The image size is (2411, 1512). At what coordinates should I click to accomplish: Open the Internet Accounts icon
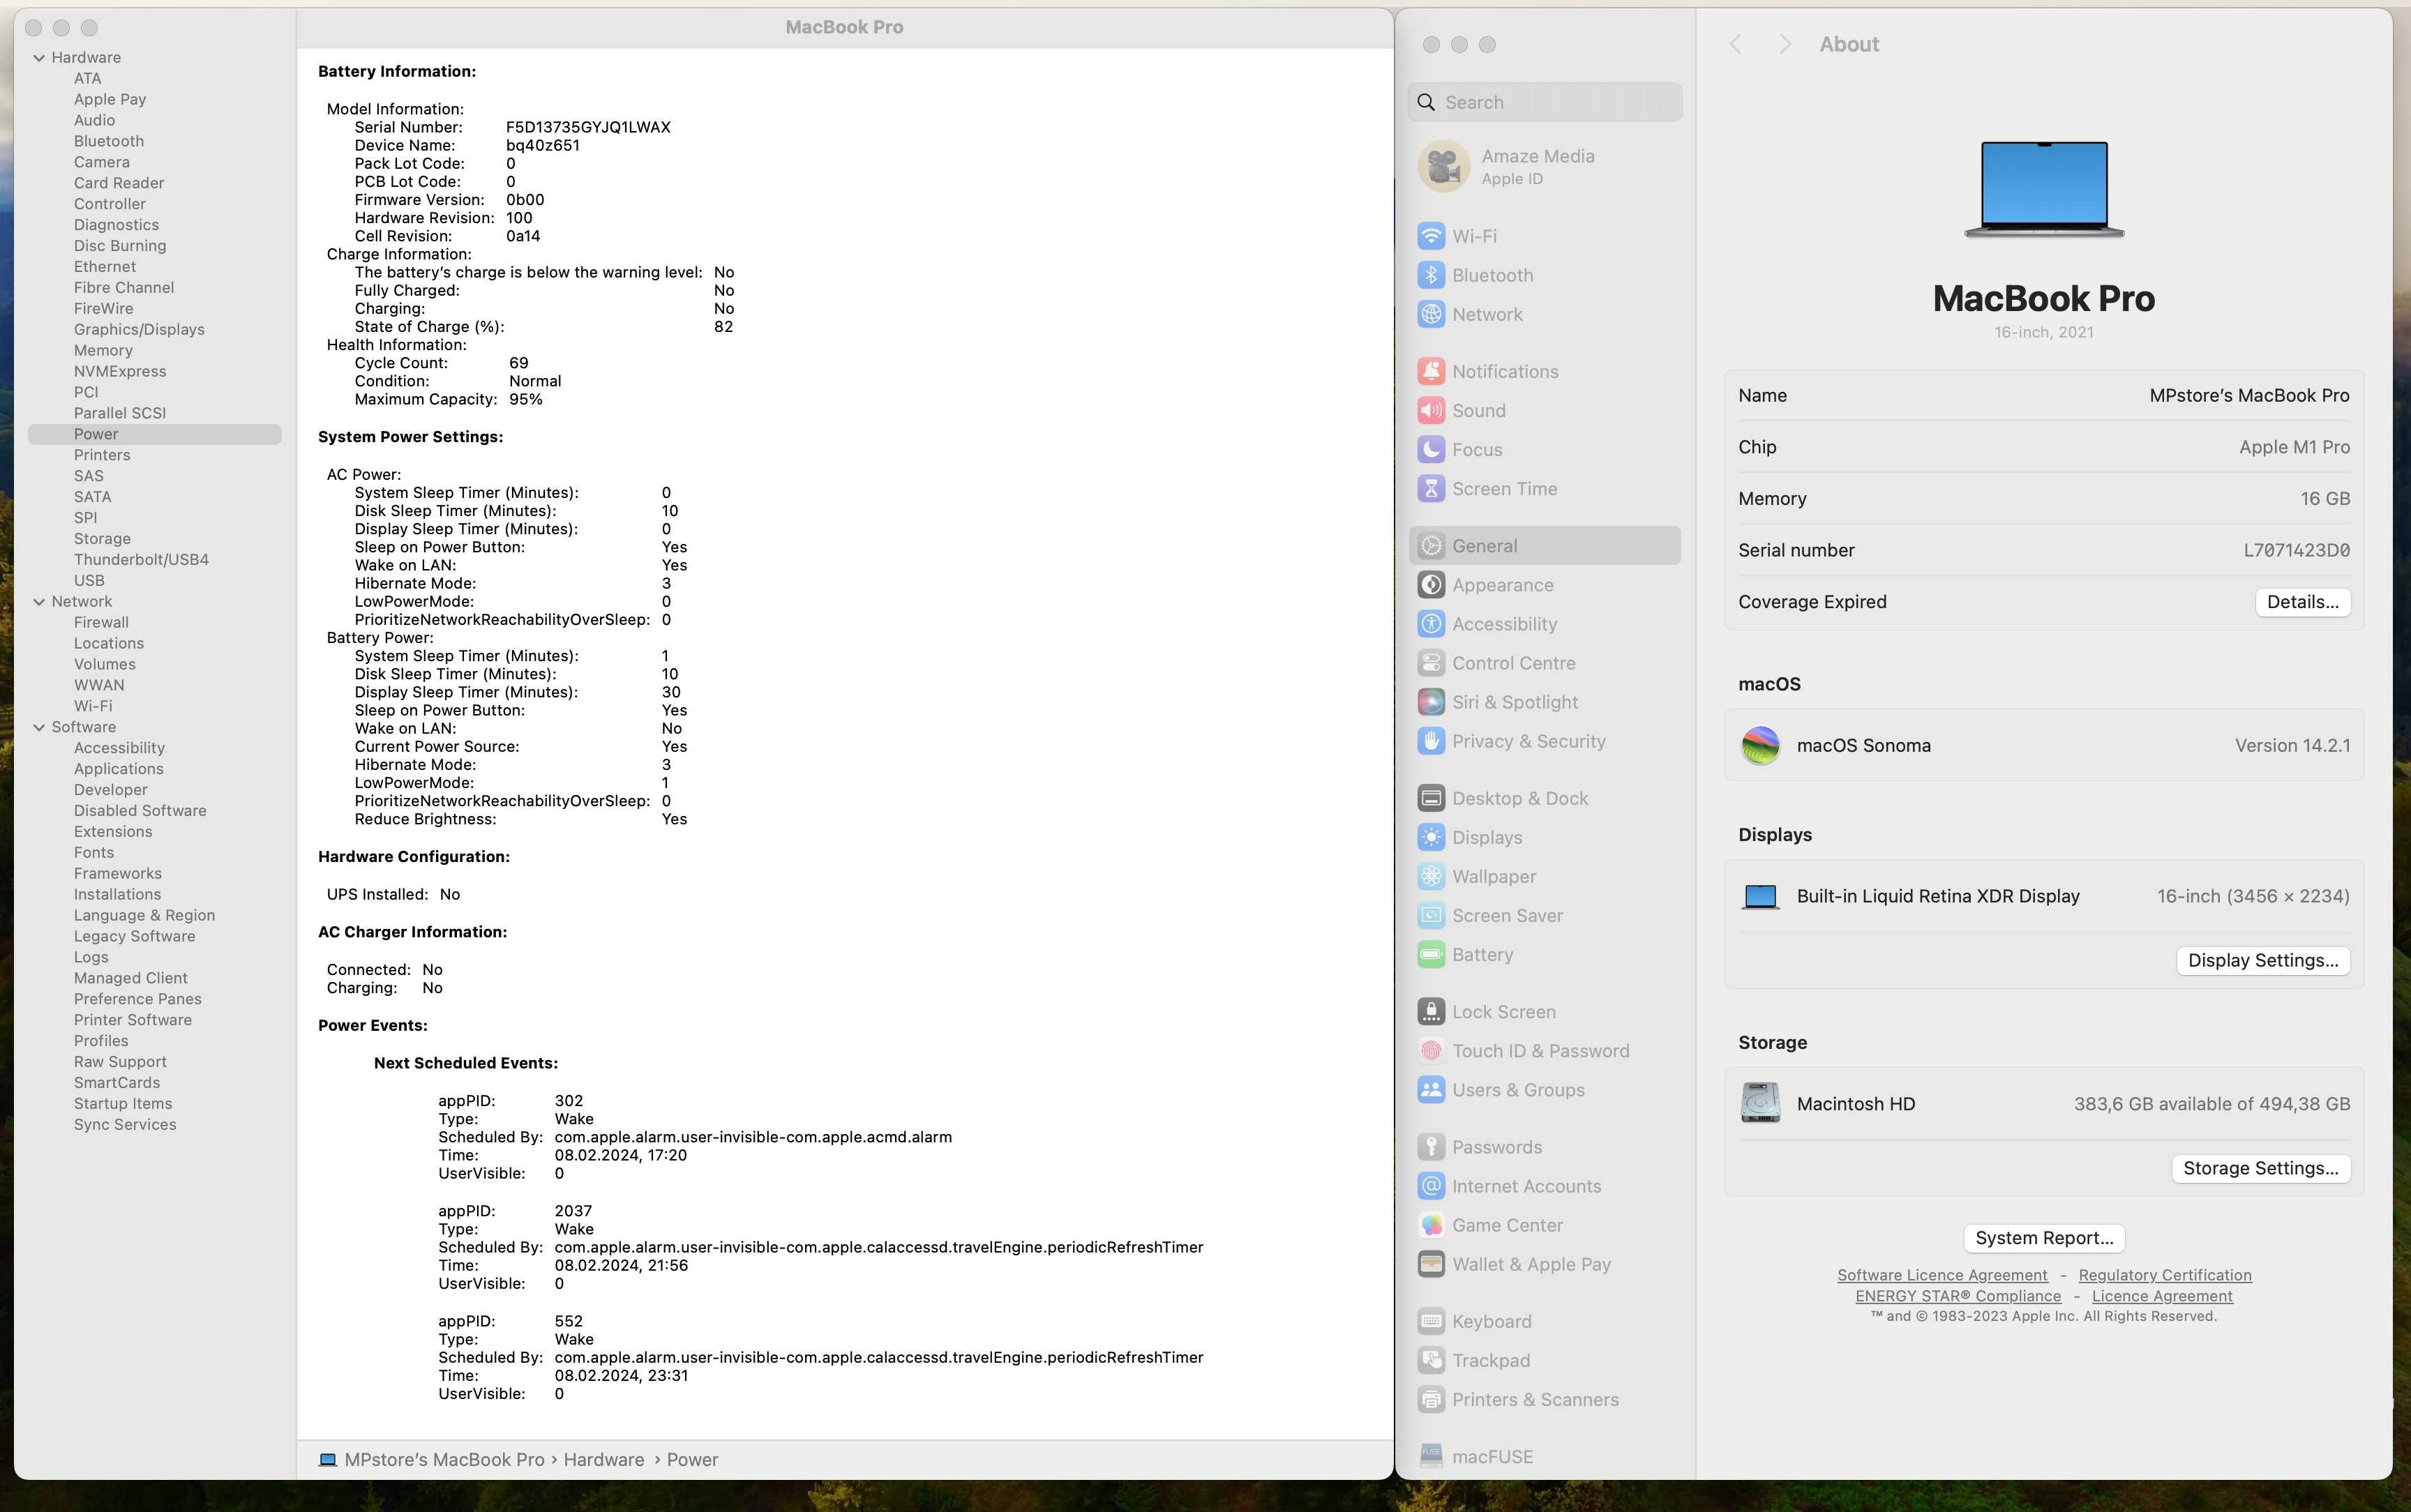pyautogui.click(x=1431, y=1185)
